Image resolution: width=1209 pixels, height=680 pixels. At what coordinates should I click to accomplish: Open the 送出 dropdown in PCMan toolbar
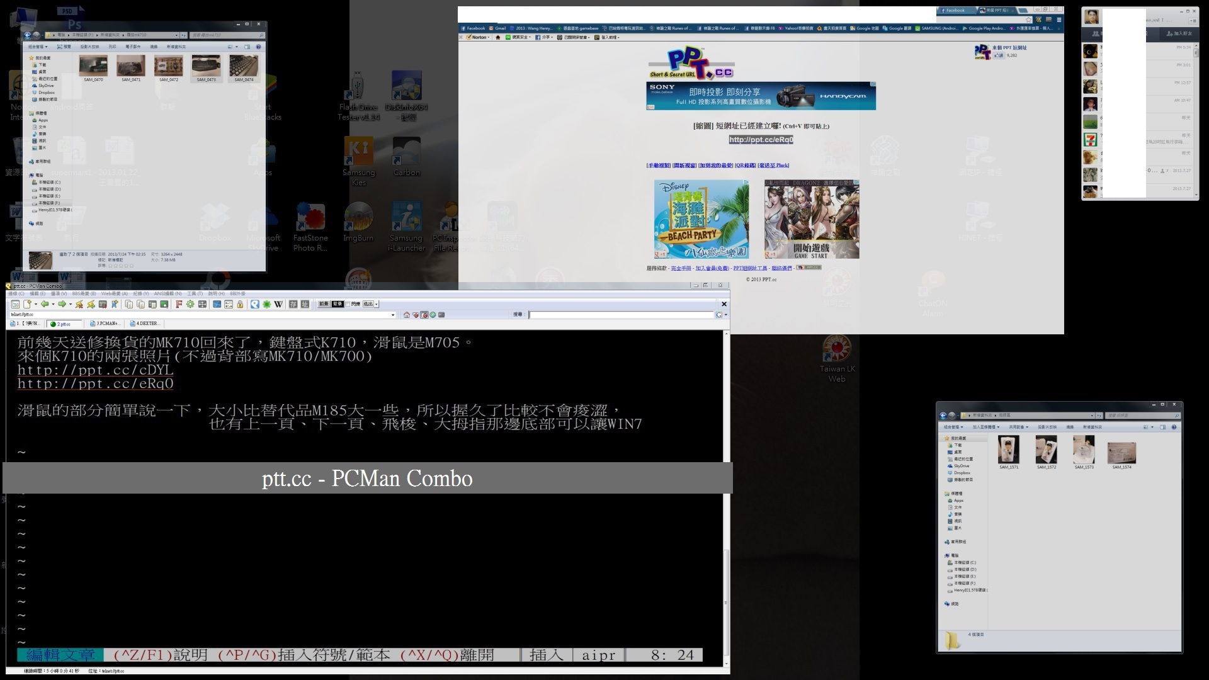[377, 304]
